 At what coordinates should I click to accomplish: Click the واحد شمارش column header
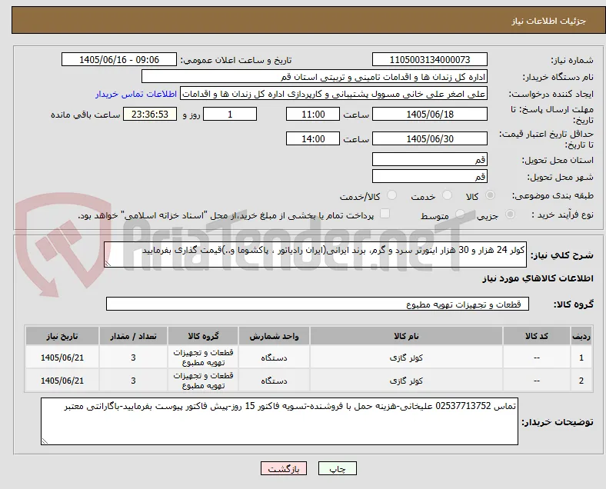pyautogui.click(x=274, y=336)
